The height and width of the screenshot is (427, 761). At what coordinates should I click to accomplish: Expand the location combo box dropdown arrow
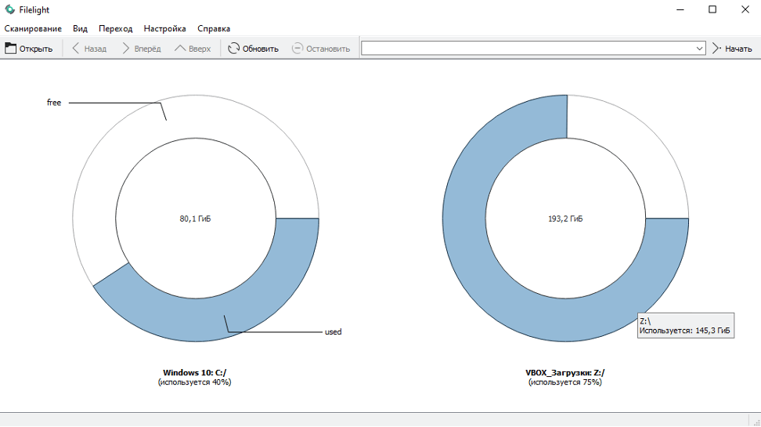click(699, 48)
